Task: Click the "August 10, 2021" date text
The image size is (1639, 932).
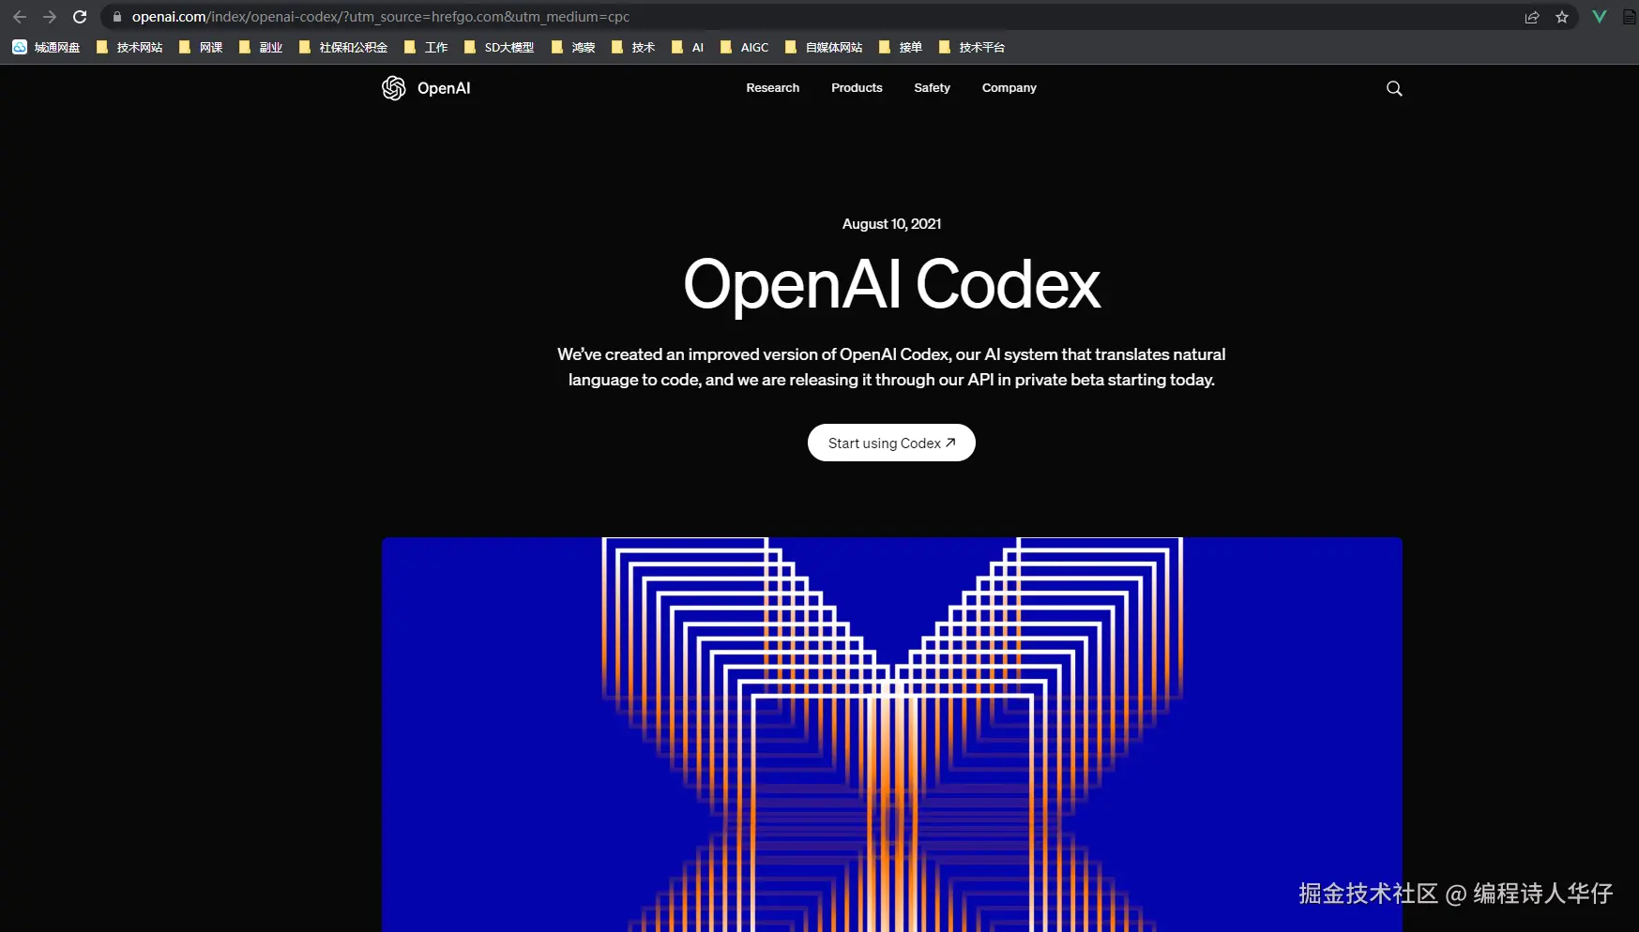Action: (x=891, y=224)
